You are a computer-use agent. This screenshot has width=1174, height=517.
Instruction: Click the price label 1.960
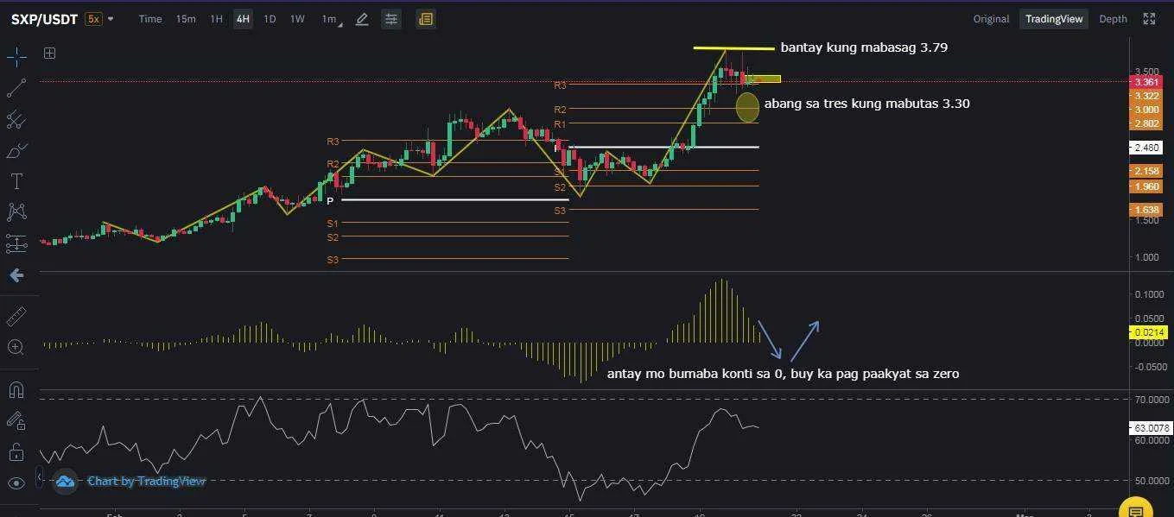1147,186
